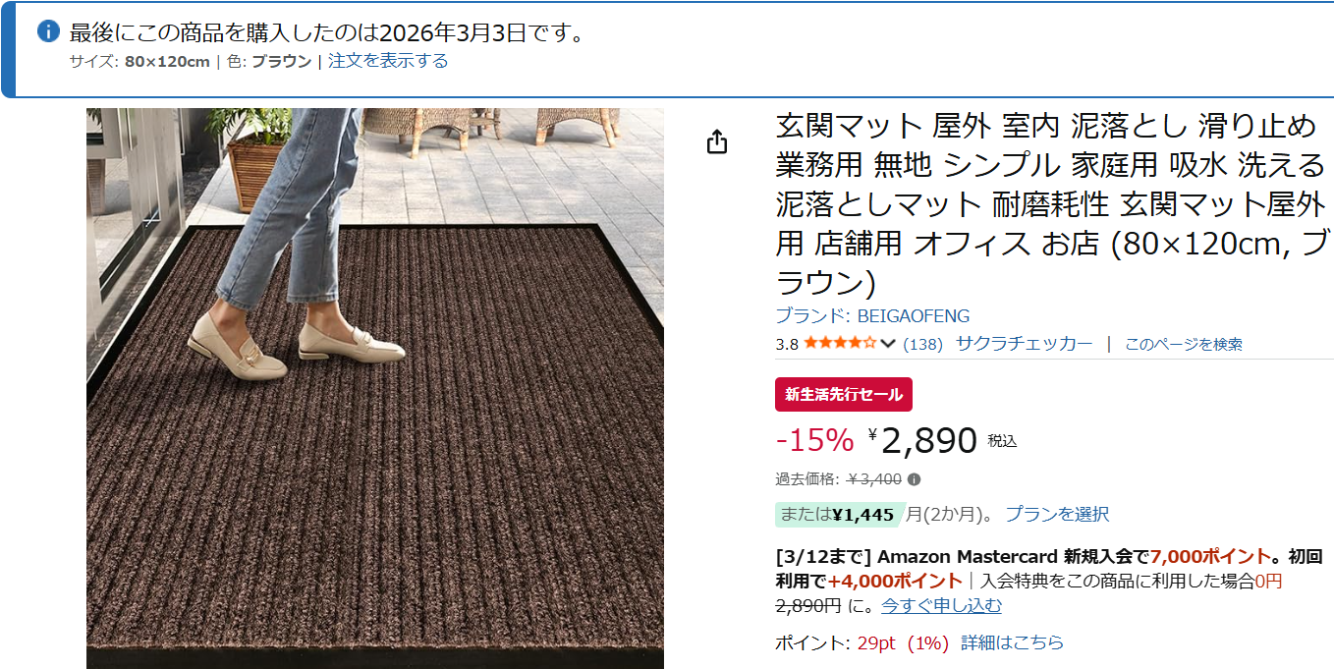This screenshot has height=669, width=1334.
Task: Click the 新生活先行セール badge
Action: [844, 394]
